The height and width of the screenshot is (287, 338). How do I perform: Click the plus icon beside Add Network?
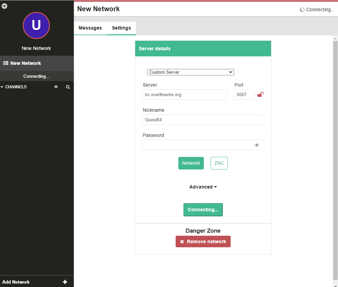tap(65, 282)
